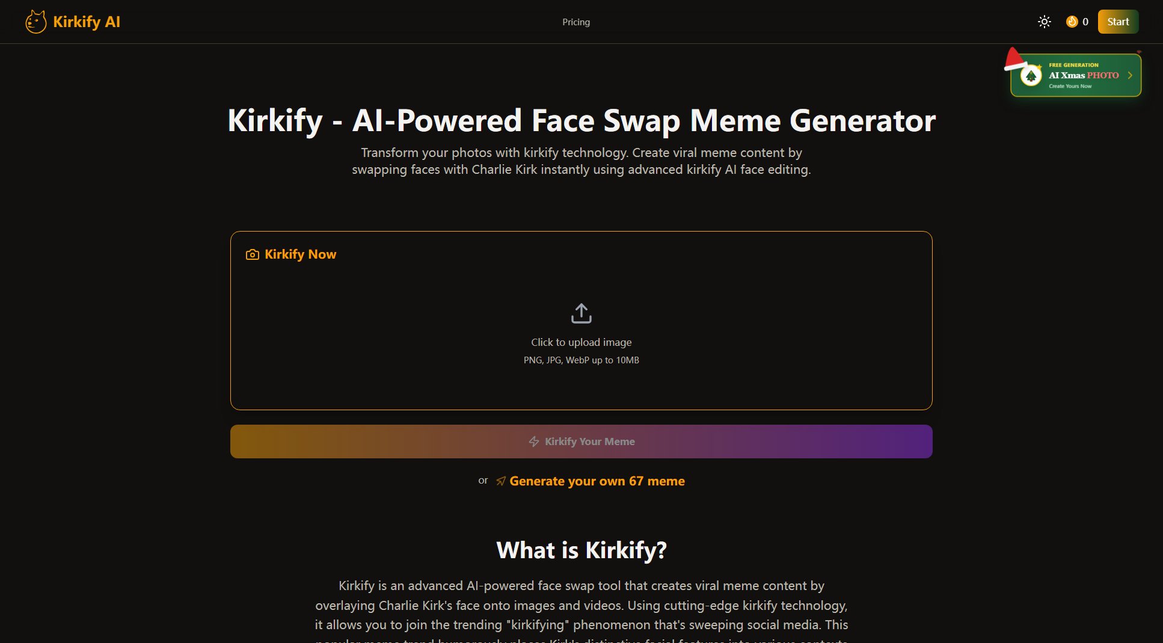
Task: Click the flame credits icon in header
Action: (x=1071, y=22)
